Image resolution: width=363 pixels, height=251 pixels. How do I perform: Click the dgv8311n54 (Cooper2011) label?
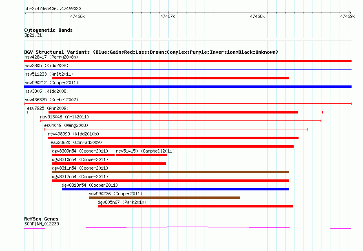(80, 168)
